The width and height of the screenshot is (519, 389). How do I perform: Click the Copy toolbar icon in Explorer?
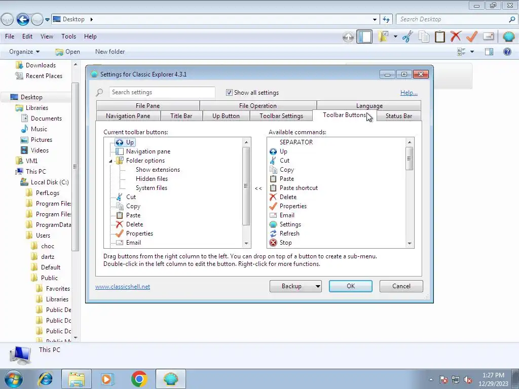[x=424, y=36]
